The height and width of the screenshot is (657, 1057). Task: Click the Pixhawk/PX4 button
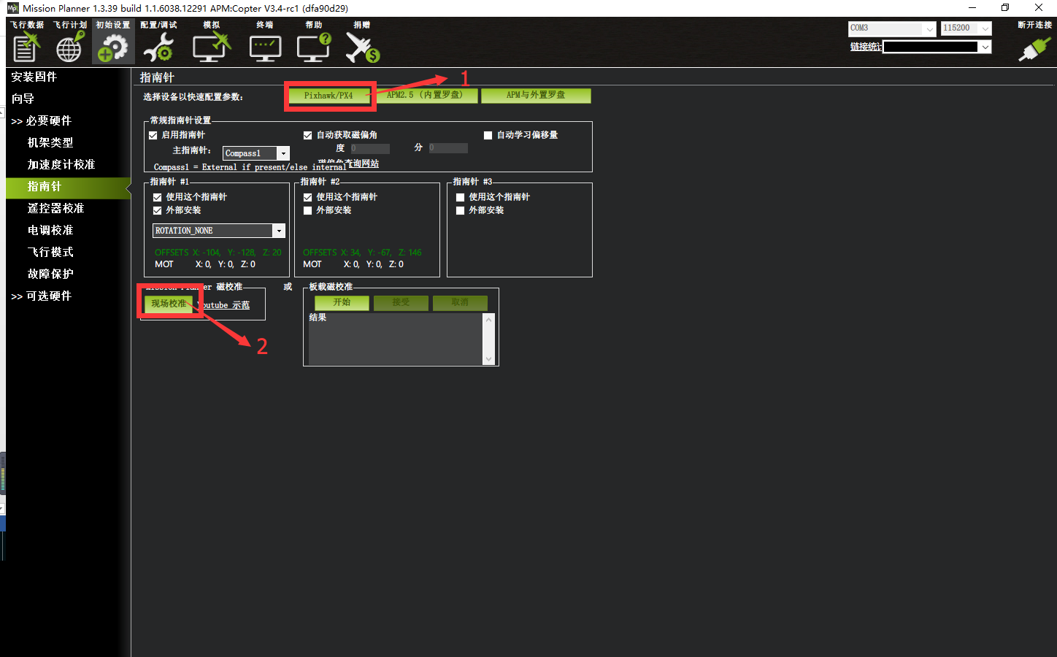(328, 96)
